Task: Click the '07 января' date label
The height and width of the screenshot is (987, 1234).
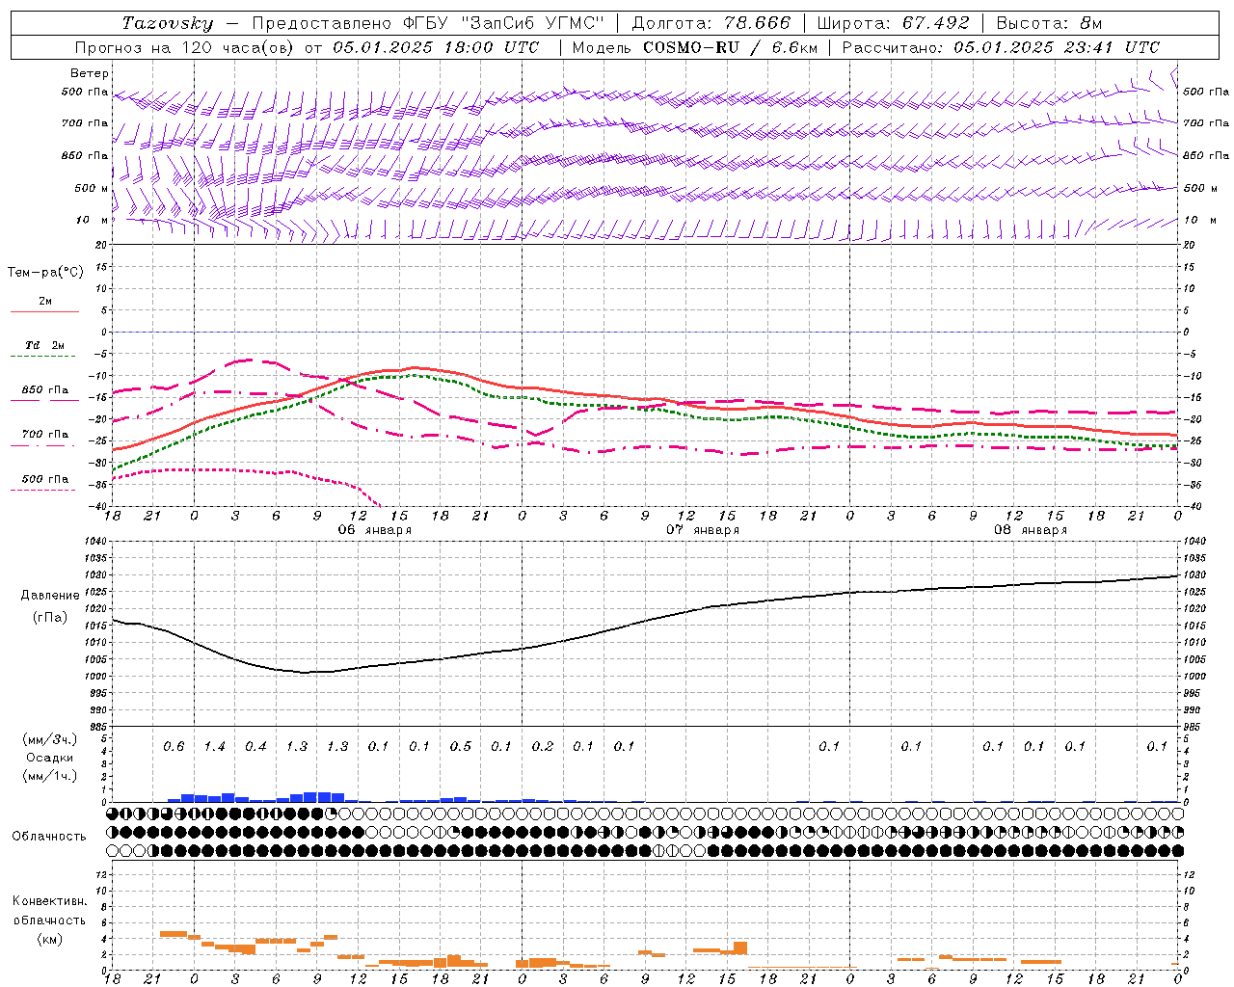Action: point(703,530)
